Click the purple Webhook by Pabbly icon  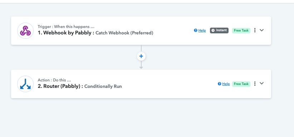25,30
